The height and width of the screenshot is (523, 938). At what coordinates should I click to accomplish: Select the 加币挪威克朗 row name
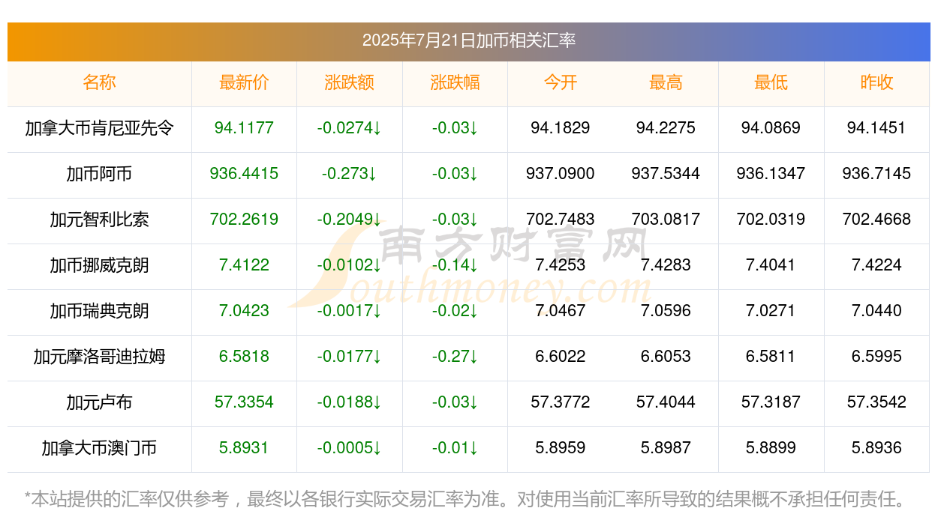100,265
